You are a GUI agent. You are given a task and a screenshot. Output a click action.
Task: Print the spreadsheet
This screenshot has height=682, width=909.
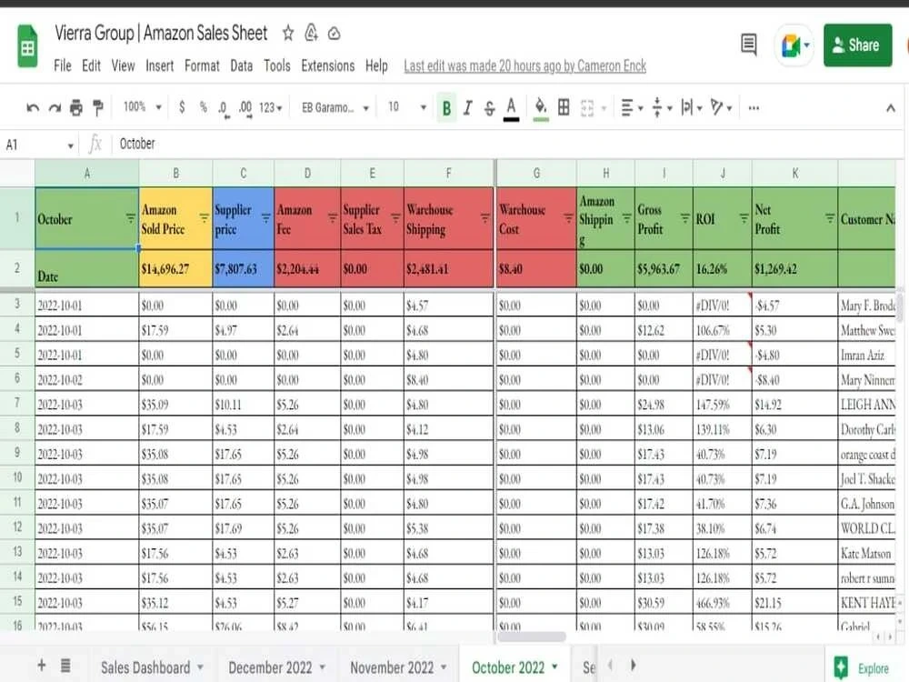[76, 108]
